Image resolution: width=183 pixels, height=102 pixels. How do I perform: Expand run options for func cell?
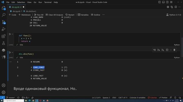tap(12, 34)
